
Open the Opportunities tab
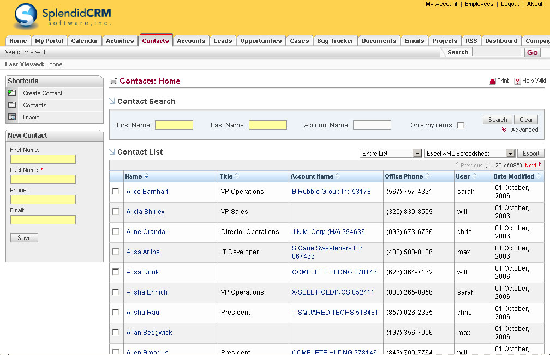click(x=261, y=41)
